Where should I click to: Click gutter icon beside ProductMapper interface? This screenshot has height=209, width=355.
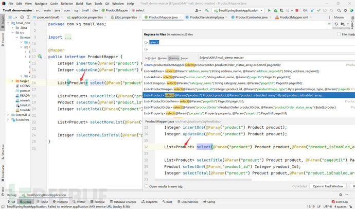tap(40, 57)
